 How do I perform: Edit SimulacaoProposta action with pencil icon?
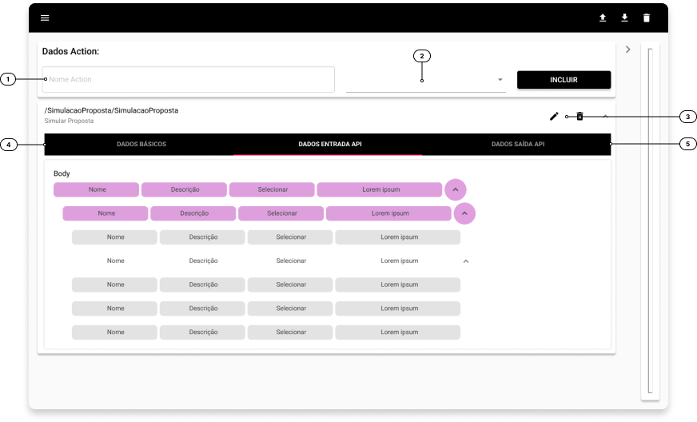pyautogui.click(x=554, y=117)
